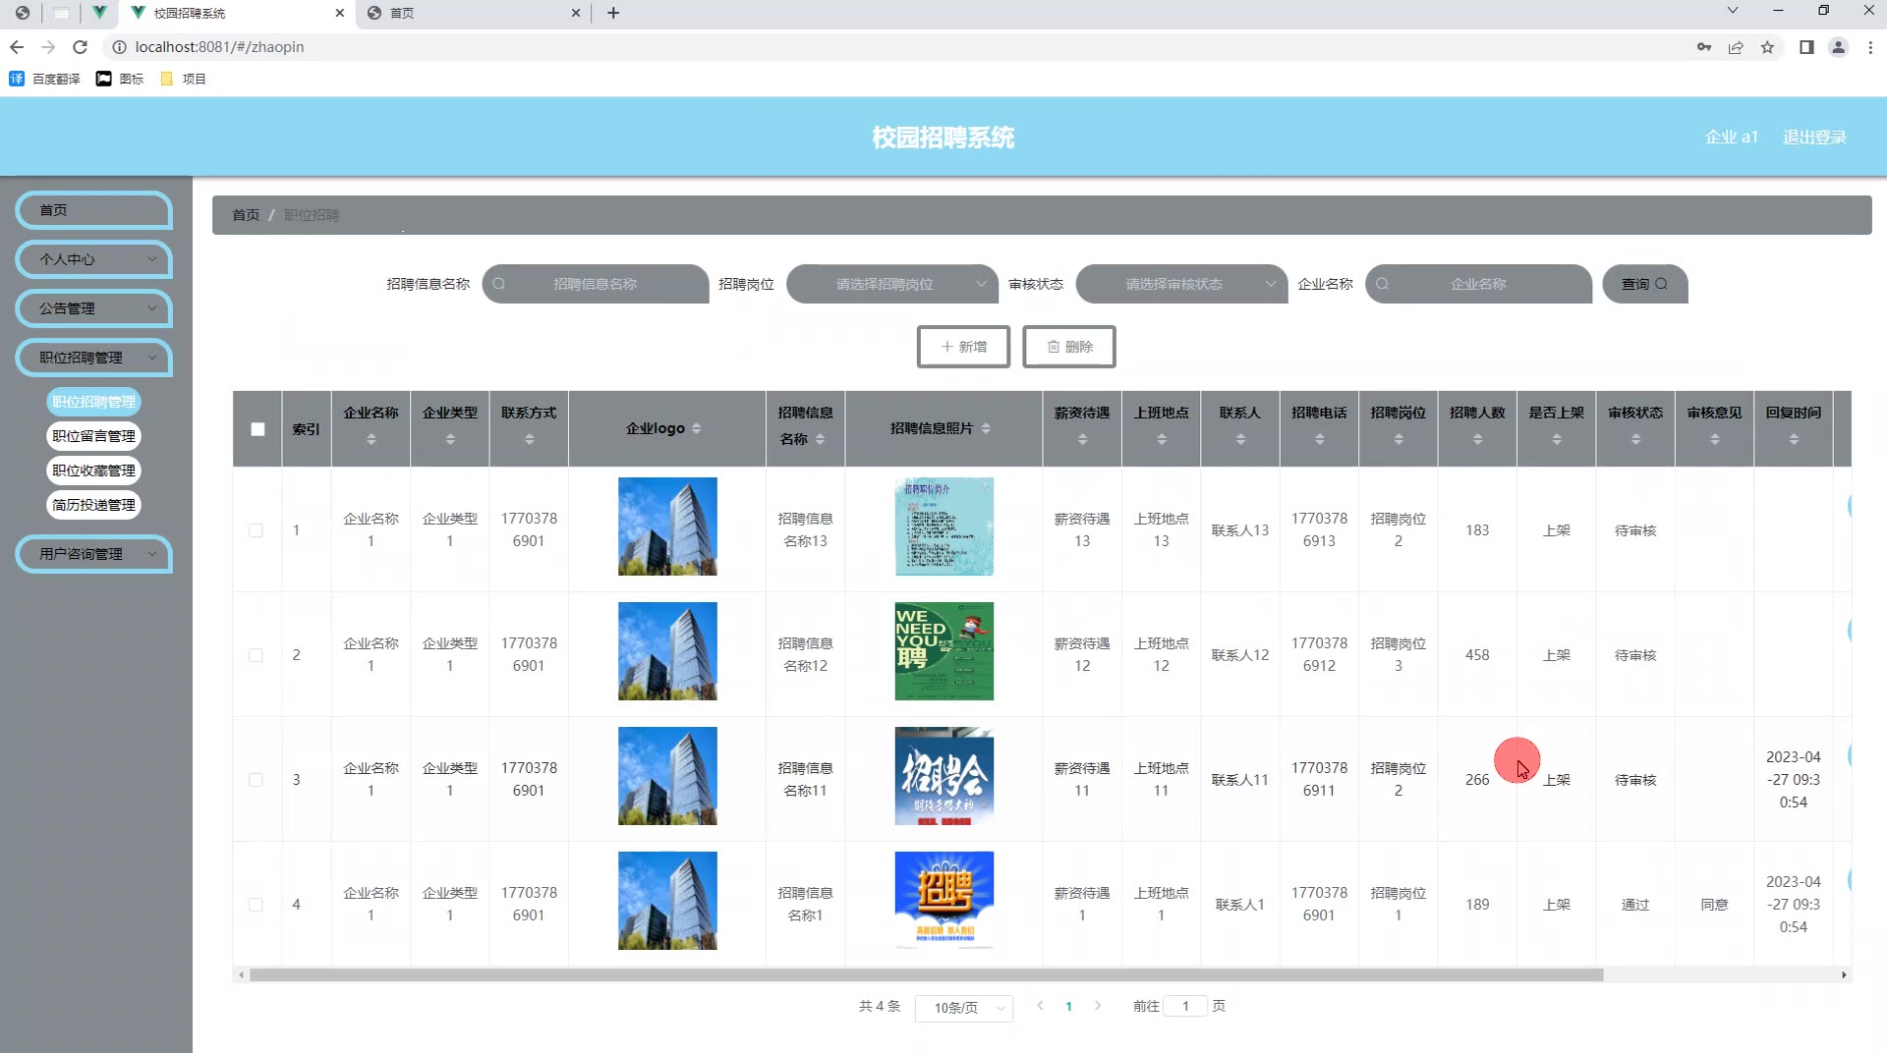The height and width of the screenshot is (1053, 1887).
Task: Click the browser share icon in address bar
Action: pos(1736,47)
